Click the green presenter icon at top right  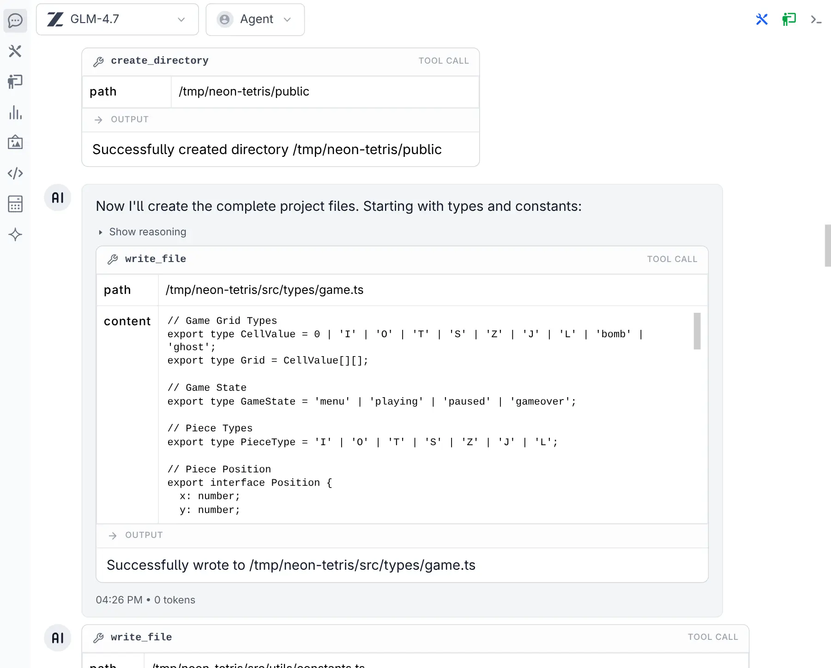(x=789, y=19)
